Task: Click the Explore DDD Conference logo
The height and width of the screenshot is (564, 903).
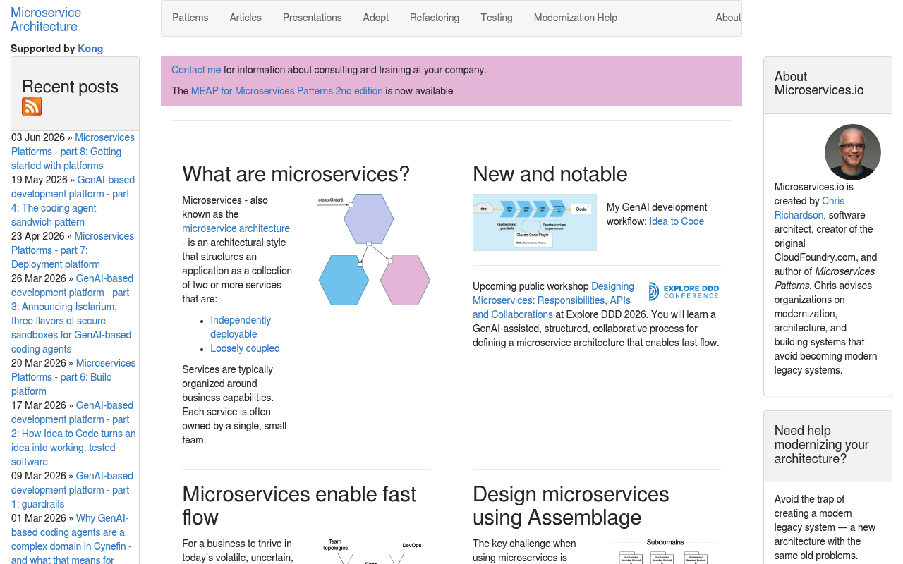Action: coord(684,291)
